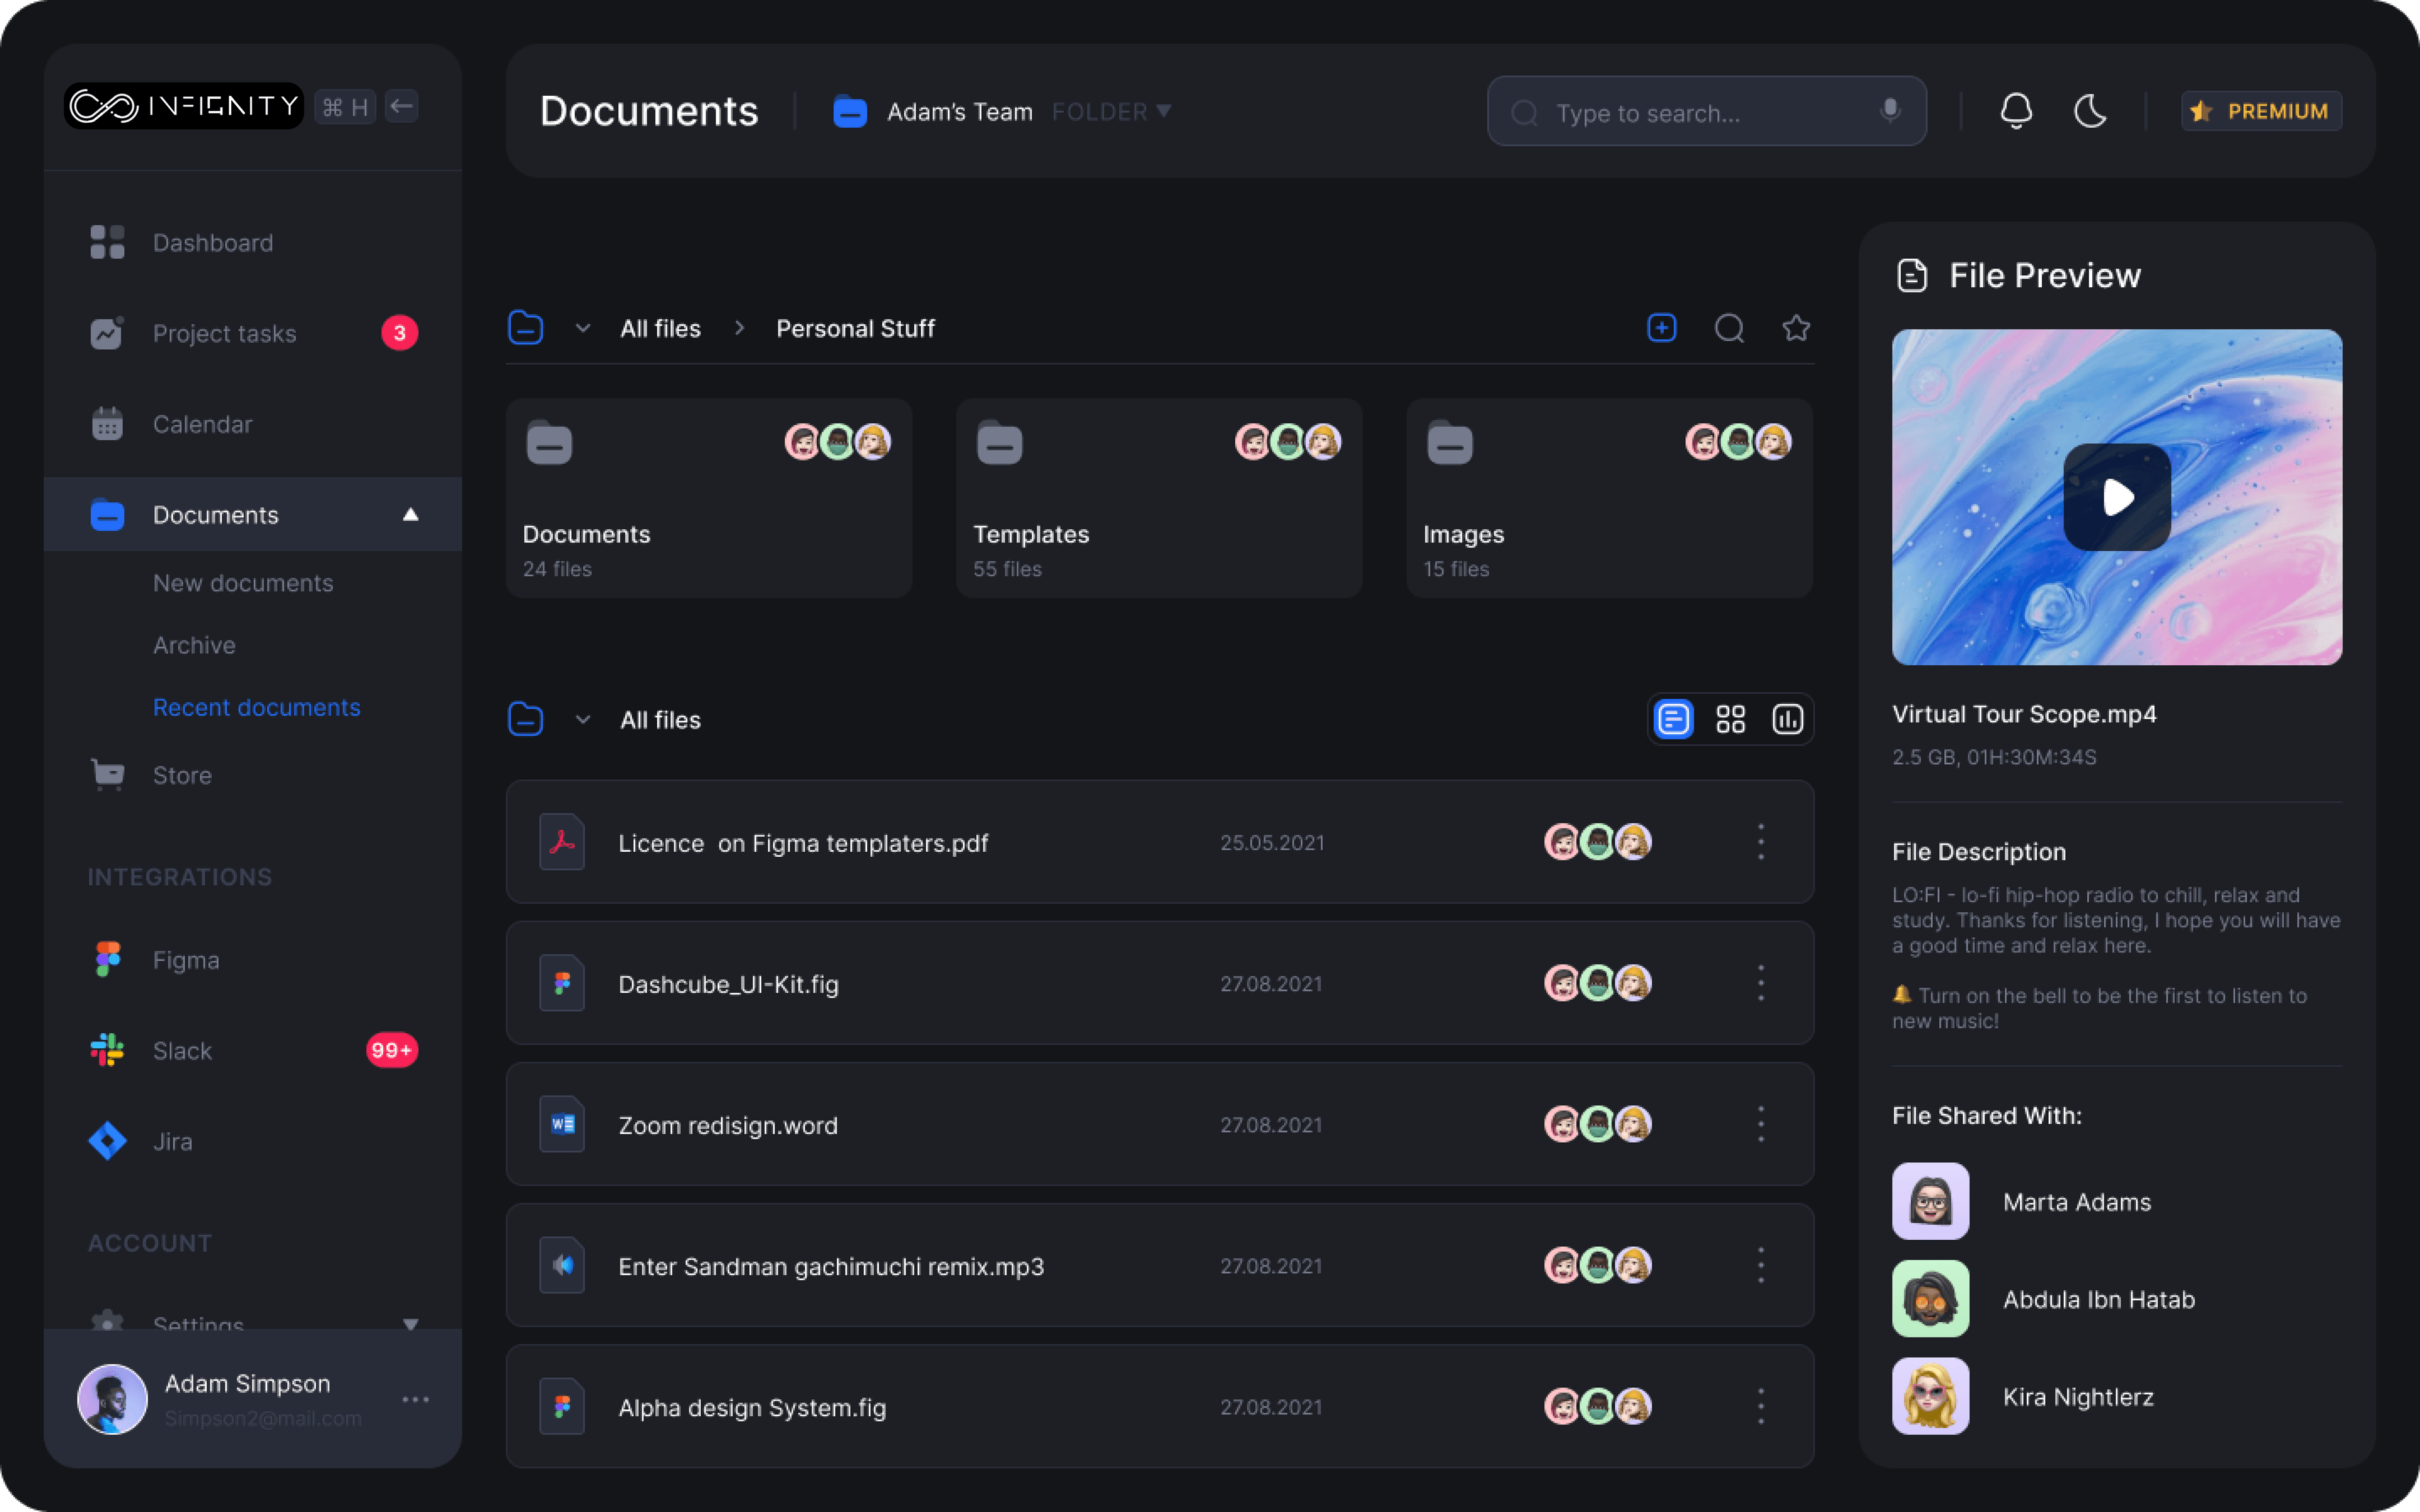Open the Recent documents link

tap(256, 707)
